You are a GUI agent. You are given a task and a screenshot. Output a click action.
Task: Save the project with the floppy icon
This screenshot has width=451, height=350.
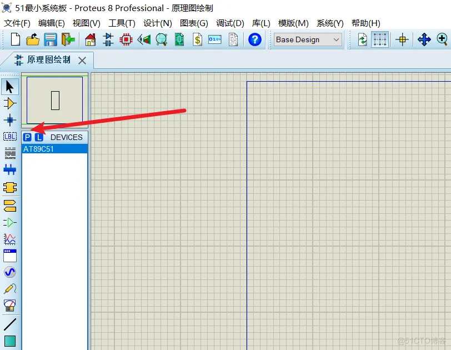[x=51, y=39]
